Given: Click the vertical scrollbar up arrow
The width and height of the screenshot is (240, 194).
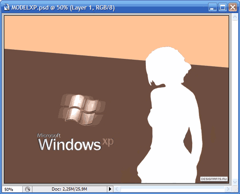Looking at the screenshot, I should pos(235,17).
